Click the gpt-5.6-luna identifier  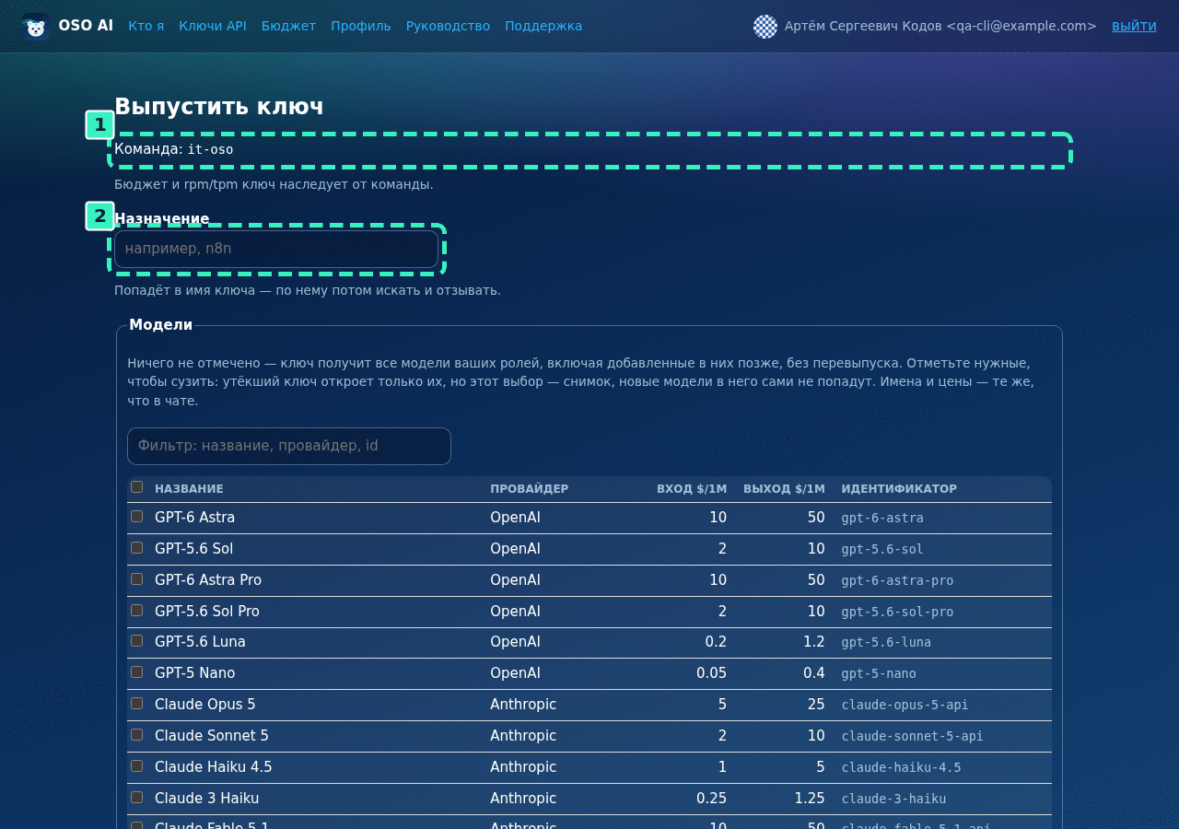(x=886, y=643)
